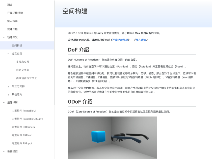Select the 组件详解 sidebar item
The image size is (212, 159).
tap(12, 103)
